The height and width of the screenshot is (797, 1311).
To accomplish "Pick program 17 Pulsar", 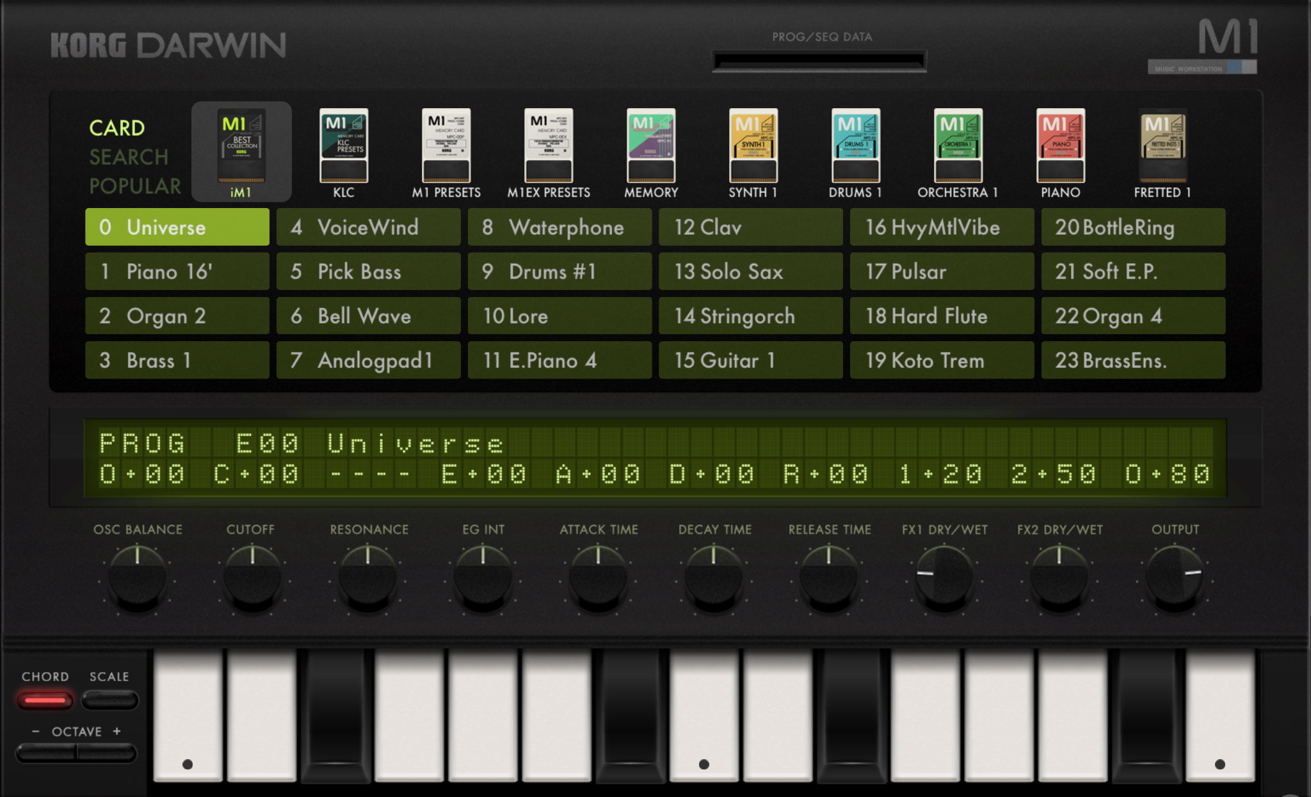I will click(x=942, y=271).
